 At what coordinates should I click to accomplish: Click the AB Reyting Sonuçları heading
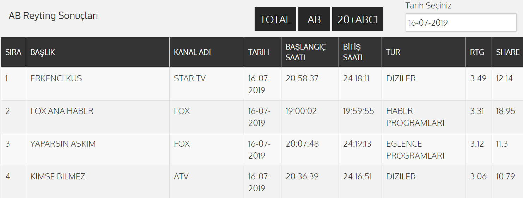[53, 16]
